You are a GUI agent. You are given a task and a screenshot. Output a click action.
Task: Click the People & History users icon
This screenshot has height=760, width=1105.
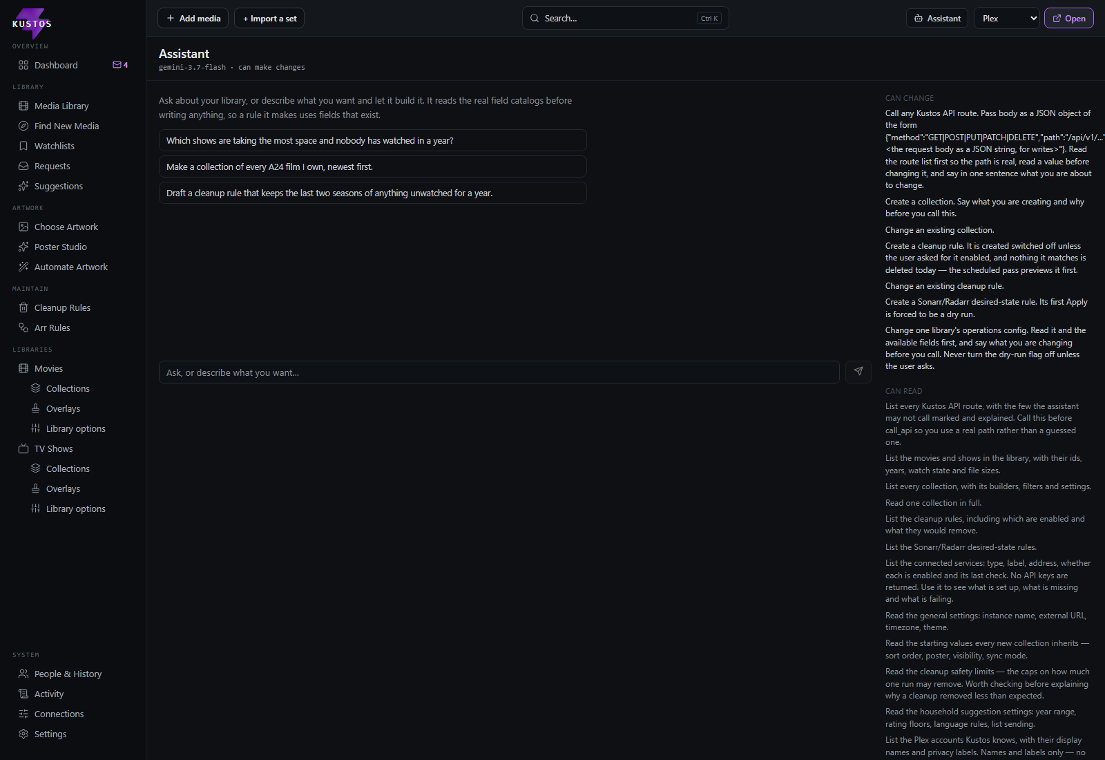tap(23, 674)
